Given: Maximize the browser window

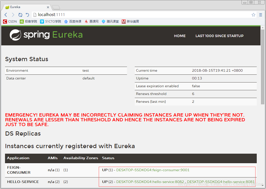Looking at the screenshot, I should pos(251,2).
